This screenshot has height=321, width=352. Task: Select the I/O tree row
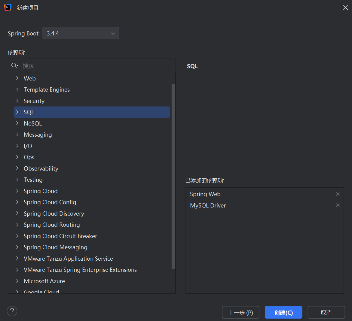click(x=92, y=146)
